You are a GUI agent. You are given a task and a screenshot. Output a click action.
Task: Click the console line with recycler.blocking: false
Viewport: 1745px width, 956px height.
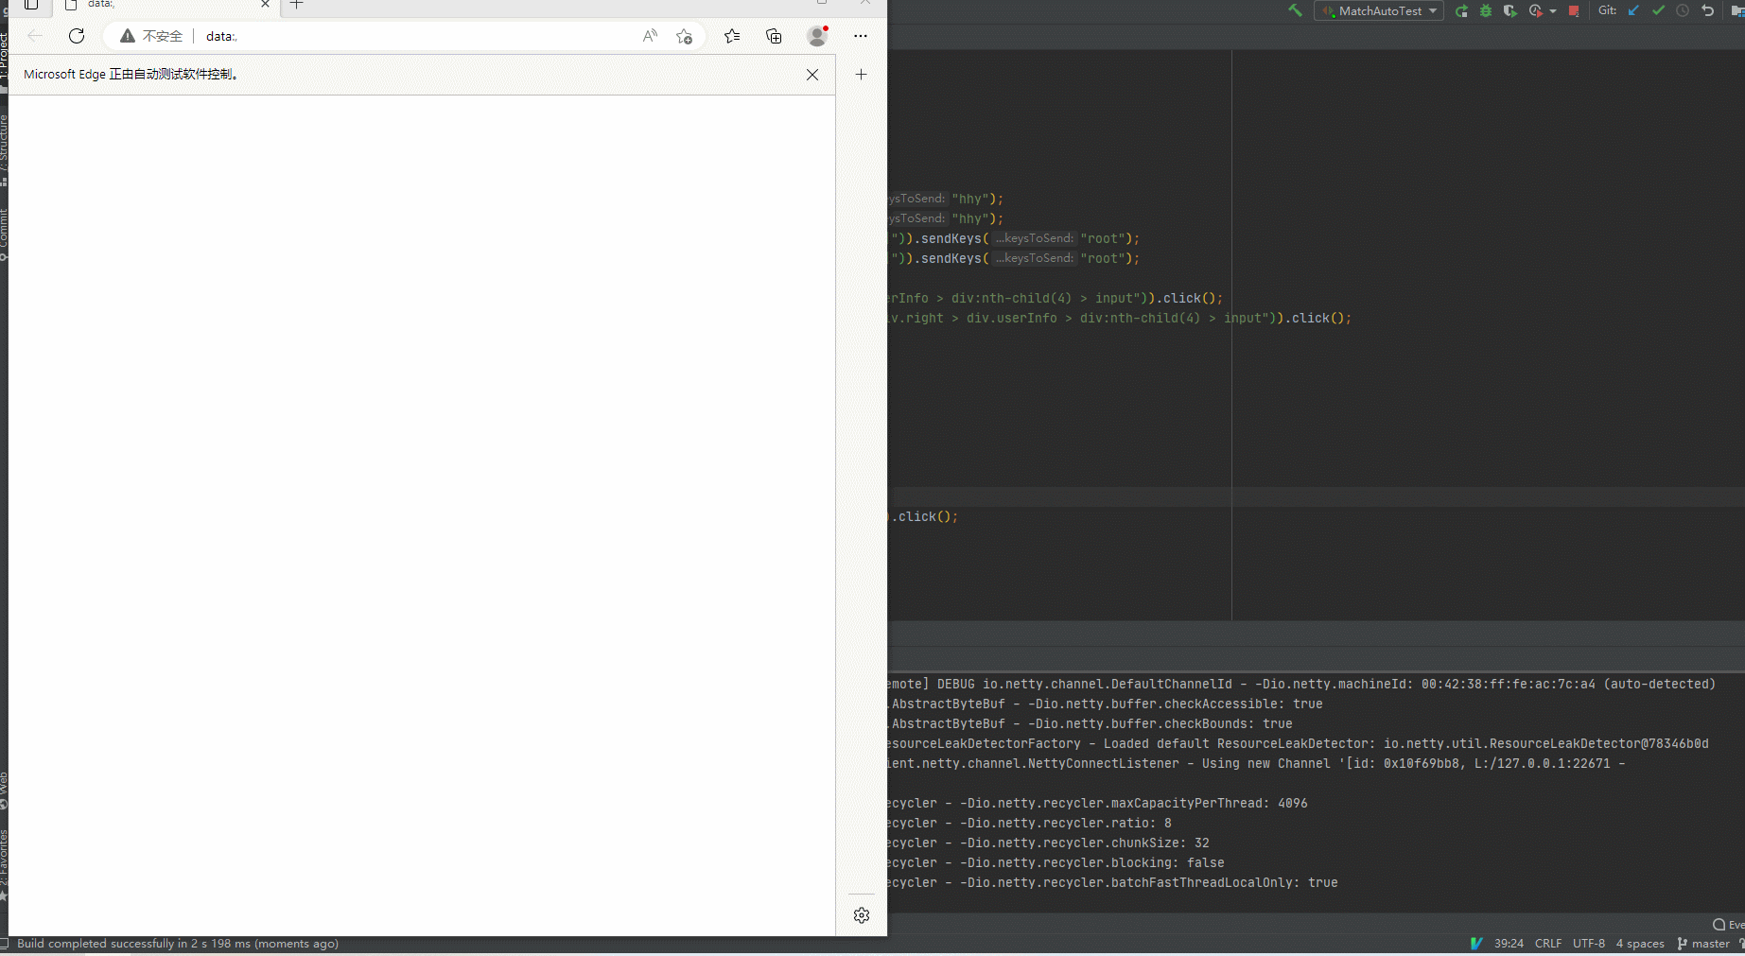1056,862
